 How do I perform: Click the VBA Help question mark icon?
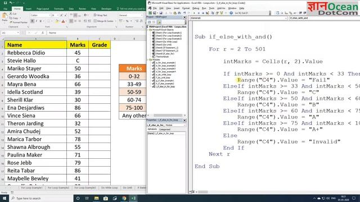tap(231, 13)
